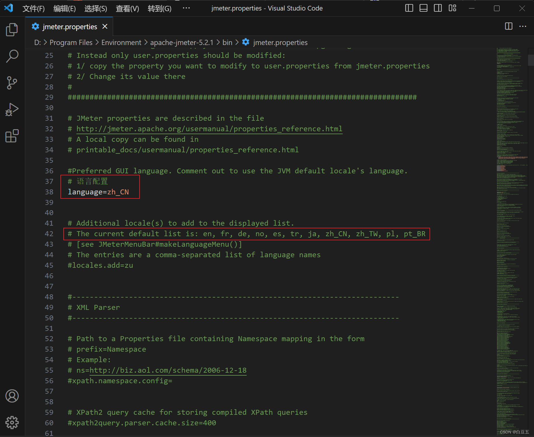Toggle secondary side bar layout icon
The width and height of the screenshot is (534, 437).
pos(438,8)
